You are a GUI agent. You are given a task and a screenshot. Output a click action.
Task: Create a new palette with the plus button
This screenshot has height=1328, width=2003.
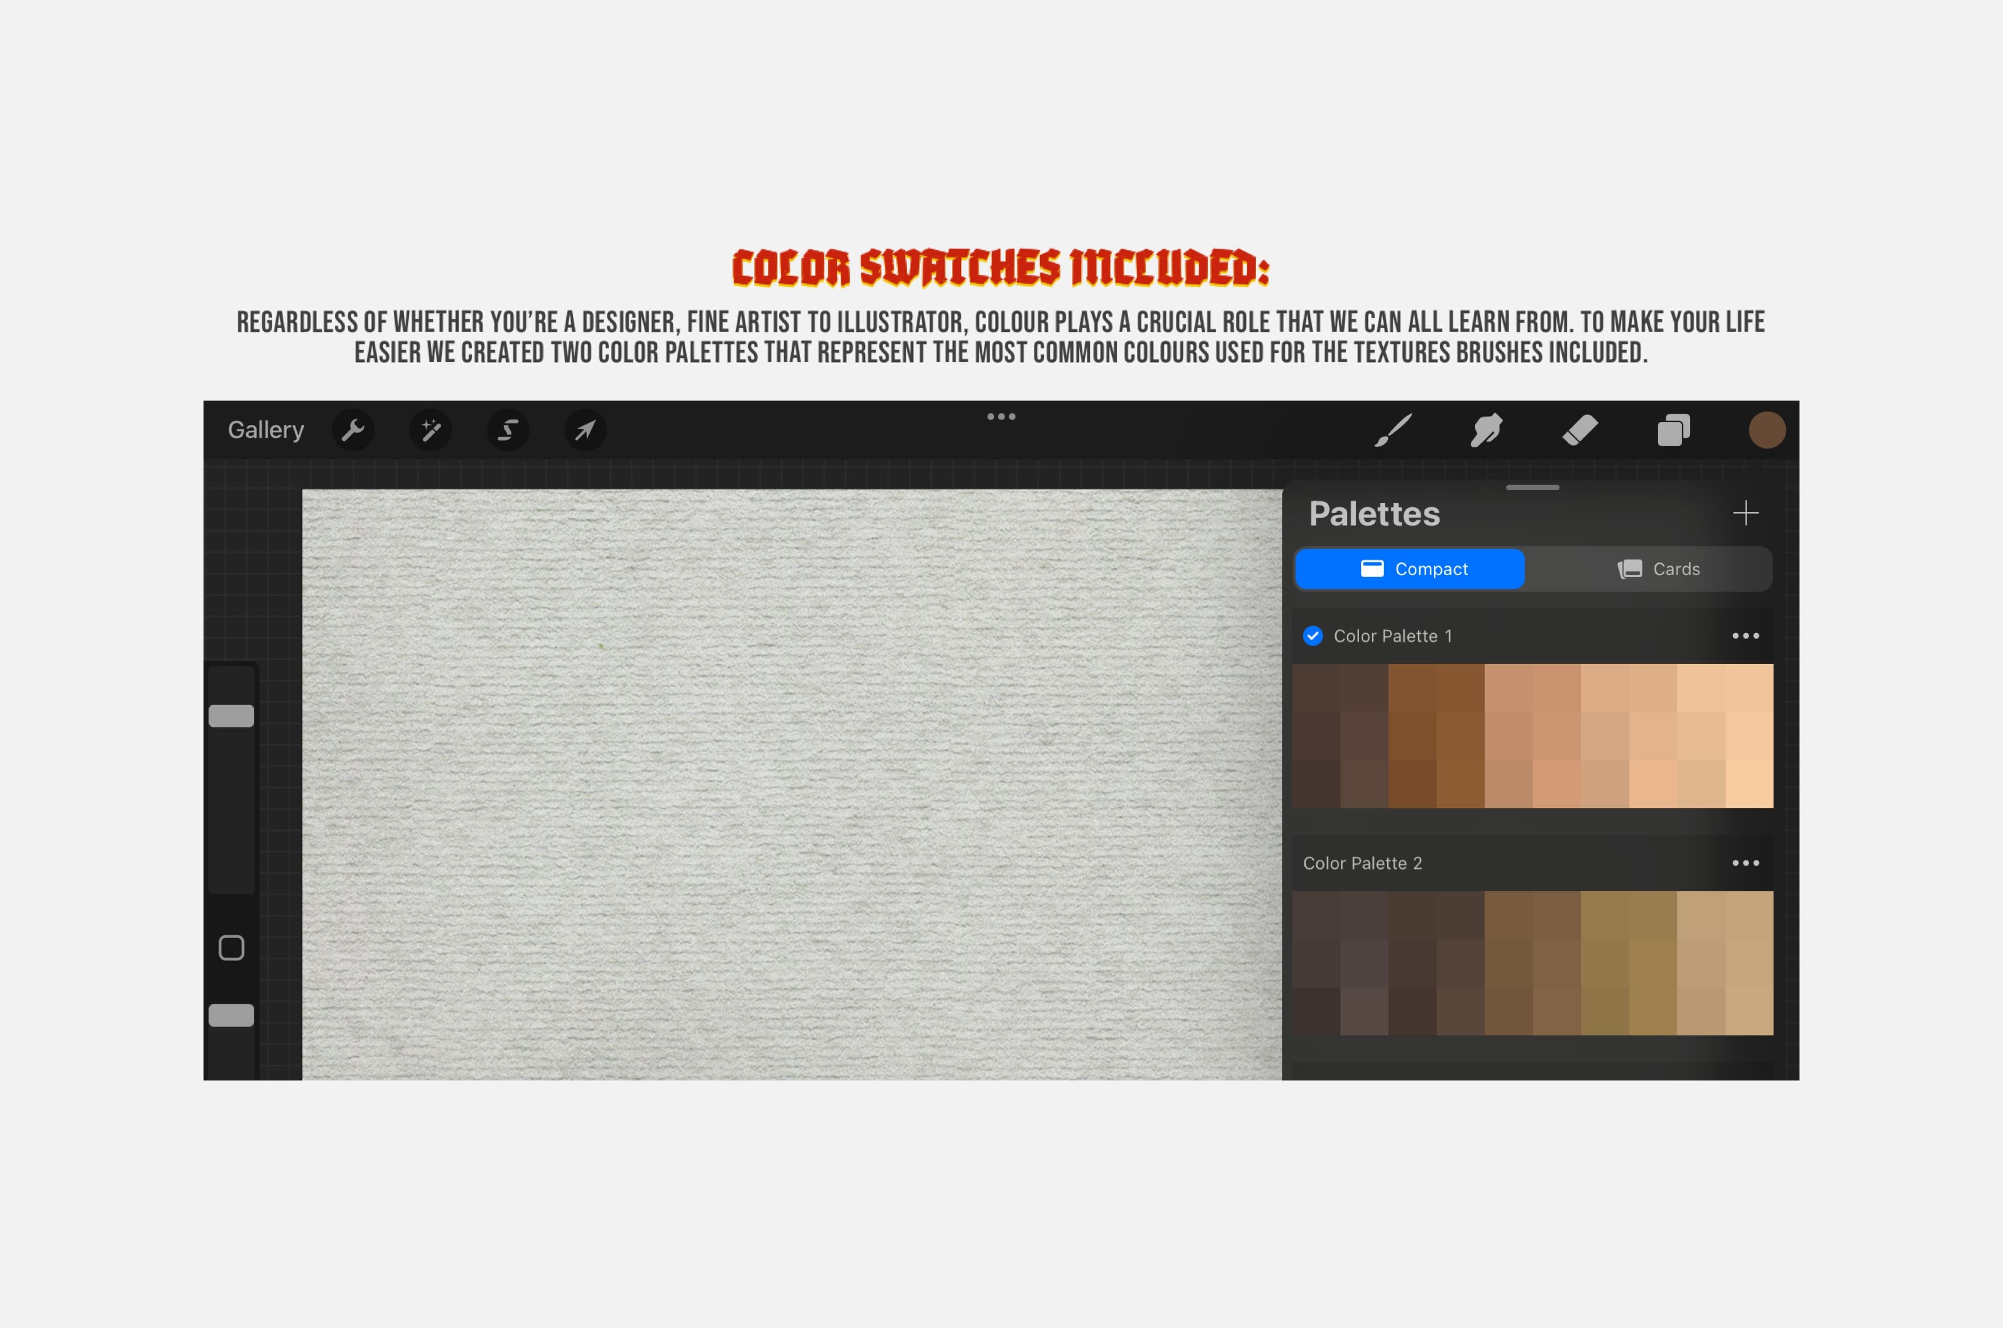pyautogui.click(x=1747, y=513)
